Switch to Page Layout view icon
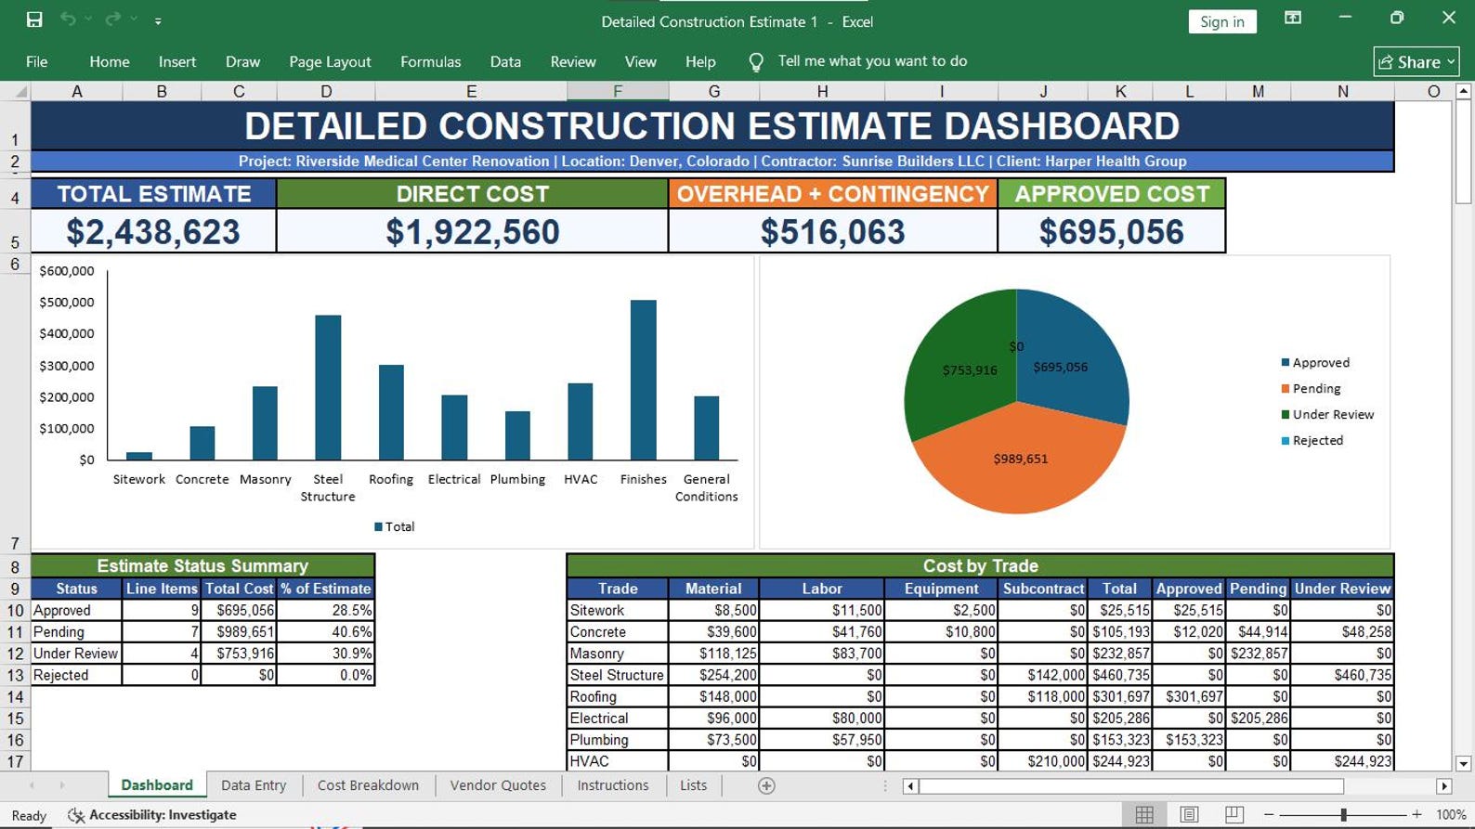Screen dimensions: 1475x829 pos(1189,815)
